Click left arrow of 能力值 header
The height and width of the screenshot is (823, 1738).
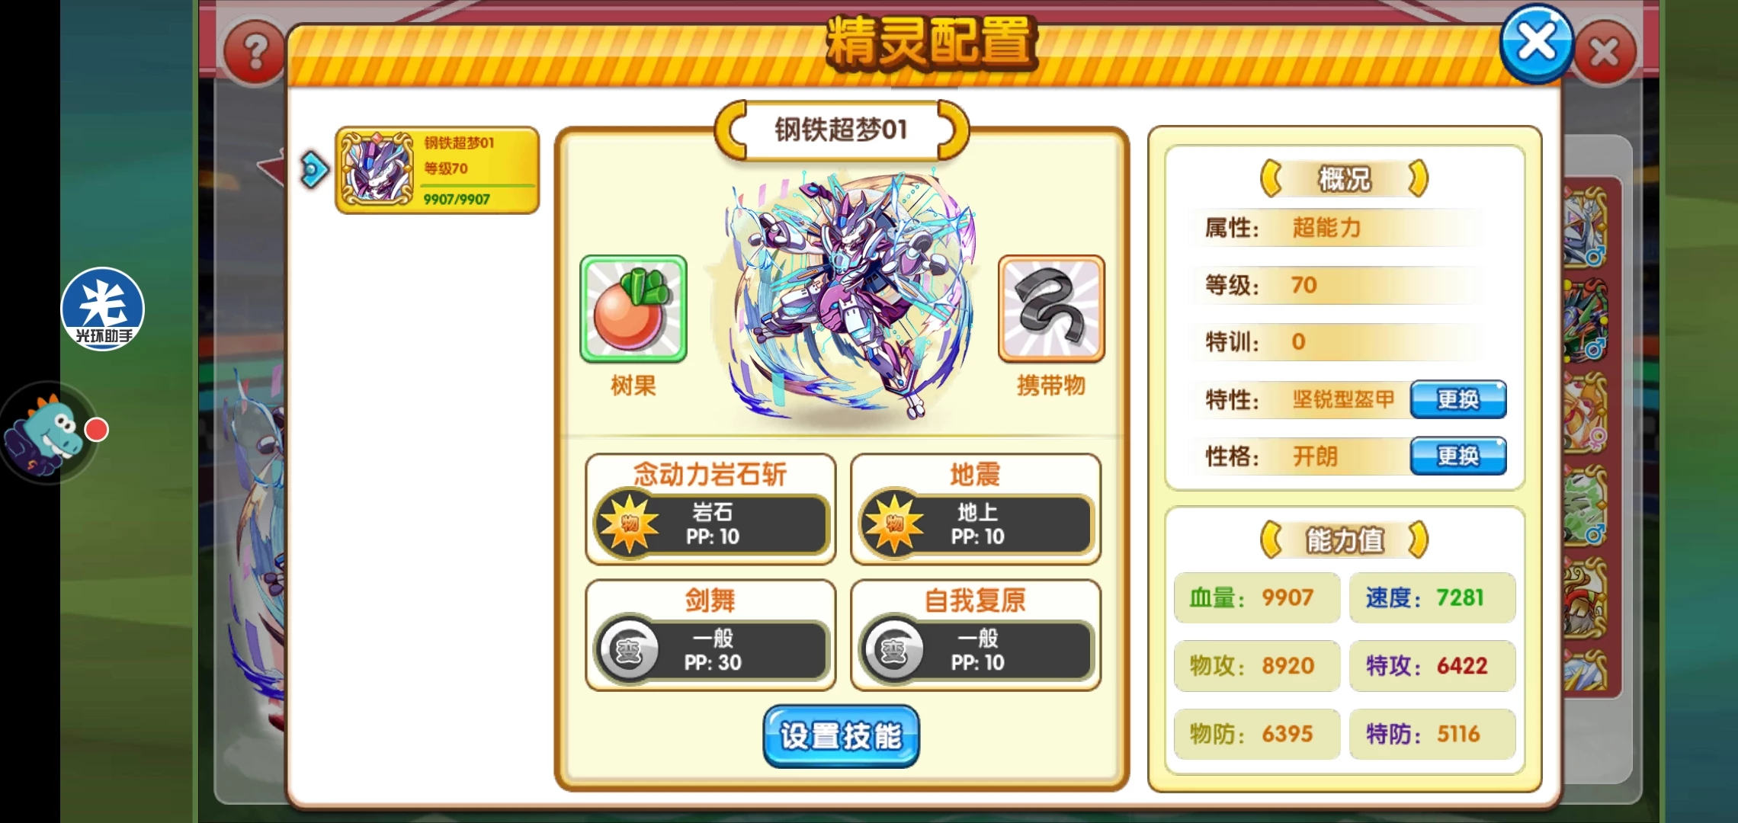coord(1271,540)
